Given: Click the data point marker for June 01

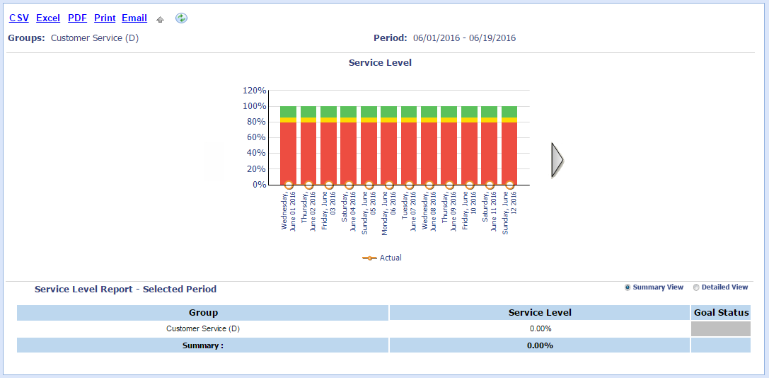Looking at the screenshot, I should point(288,185).
